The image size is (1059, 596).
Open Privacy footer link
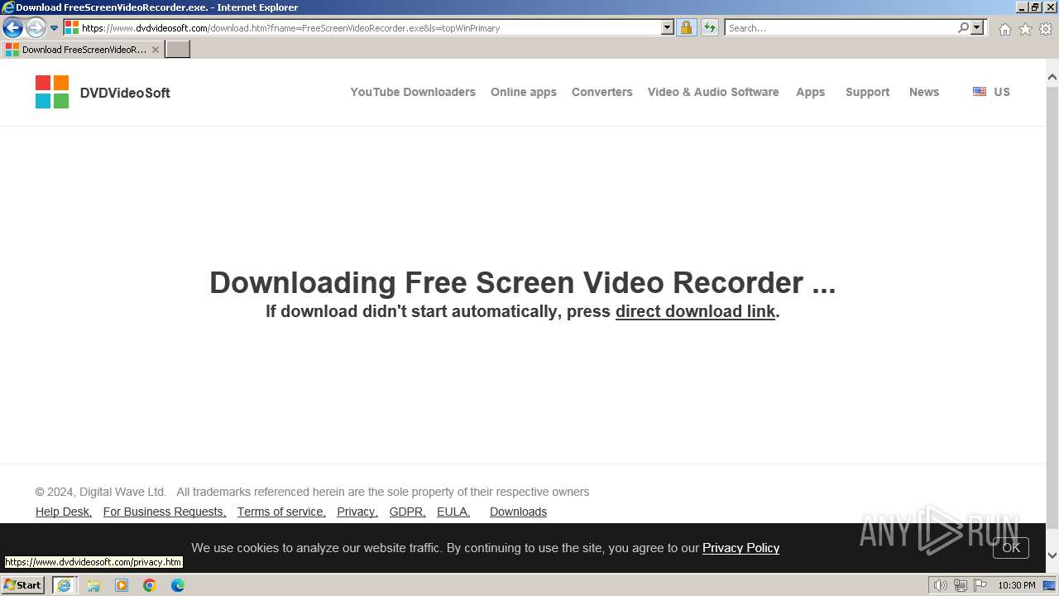pyautogui.click(x=357, y=512)
